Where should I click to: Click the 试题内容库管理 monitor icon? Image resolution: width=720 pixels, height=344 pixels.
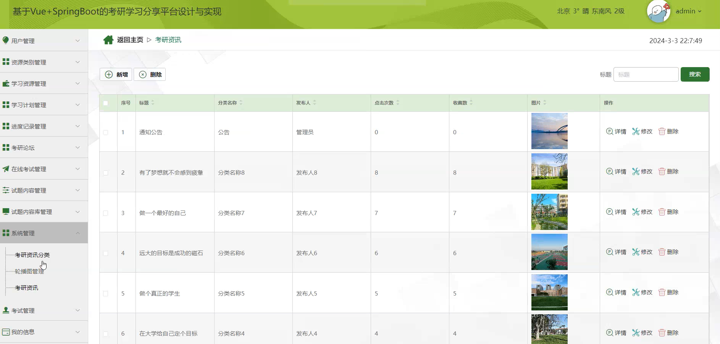pos(6,211)
